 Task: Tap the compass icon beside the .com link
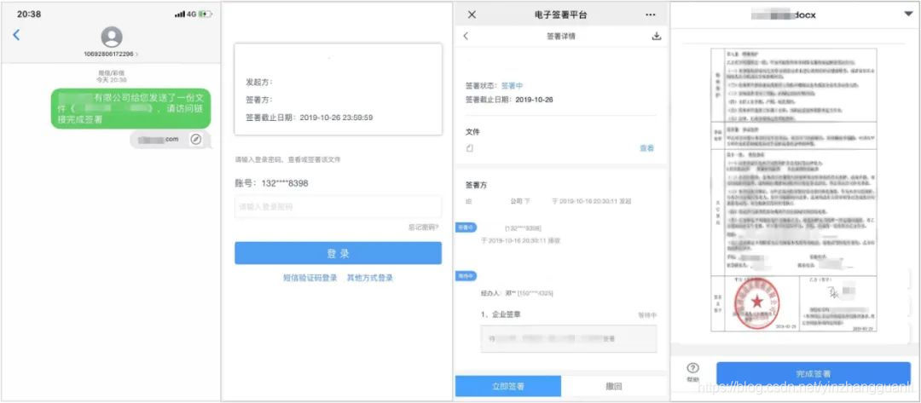tap(196, 139)
